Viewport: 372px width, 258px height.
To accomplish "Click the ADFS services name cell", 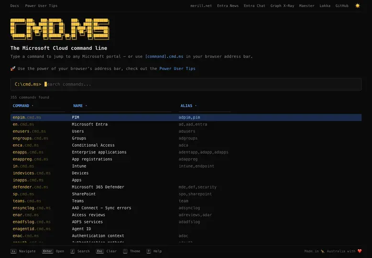I will click(88, 222).
